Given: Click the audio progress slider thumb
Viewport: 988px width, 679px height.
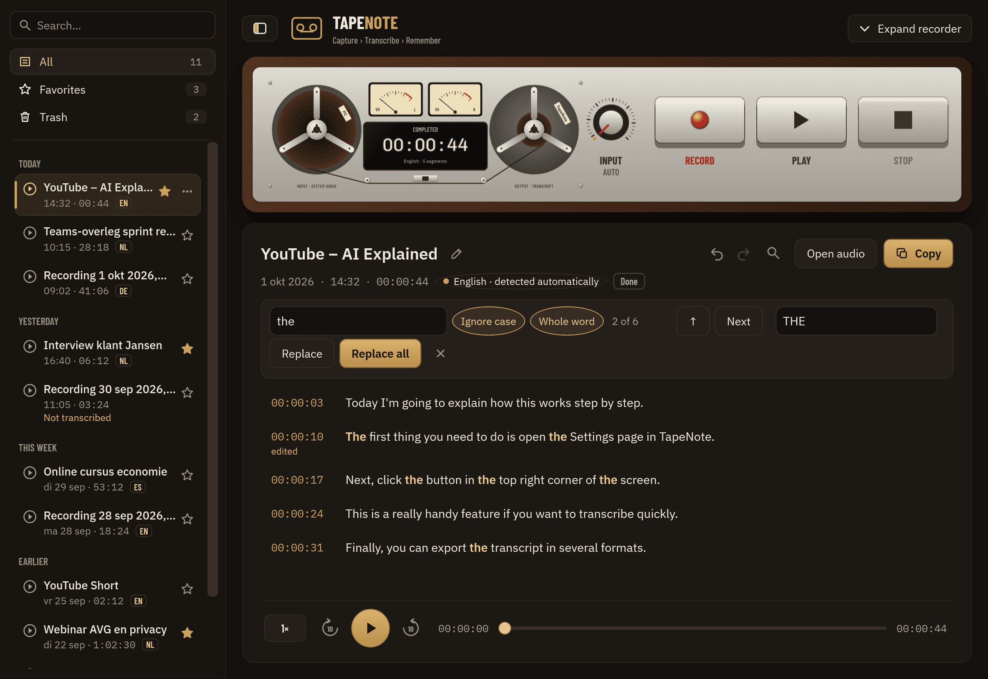Looking at the screenshot, I should (x=504, y=629).
